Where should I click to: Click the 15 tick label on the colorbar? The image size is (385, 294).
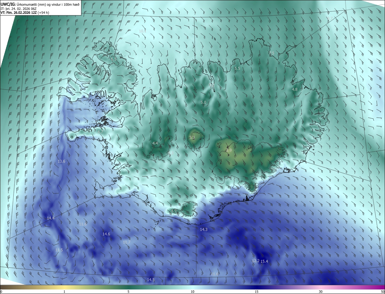point(257,292)
